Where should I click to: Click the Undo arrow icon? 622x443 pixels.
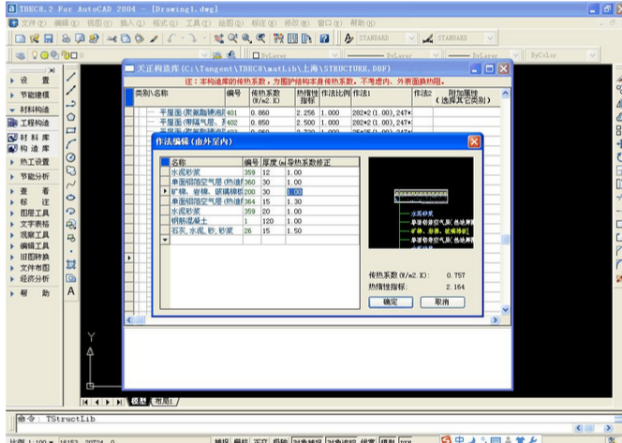pyautogui.click(x=171, y=38)
